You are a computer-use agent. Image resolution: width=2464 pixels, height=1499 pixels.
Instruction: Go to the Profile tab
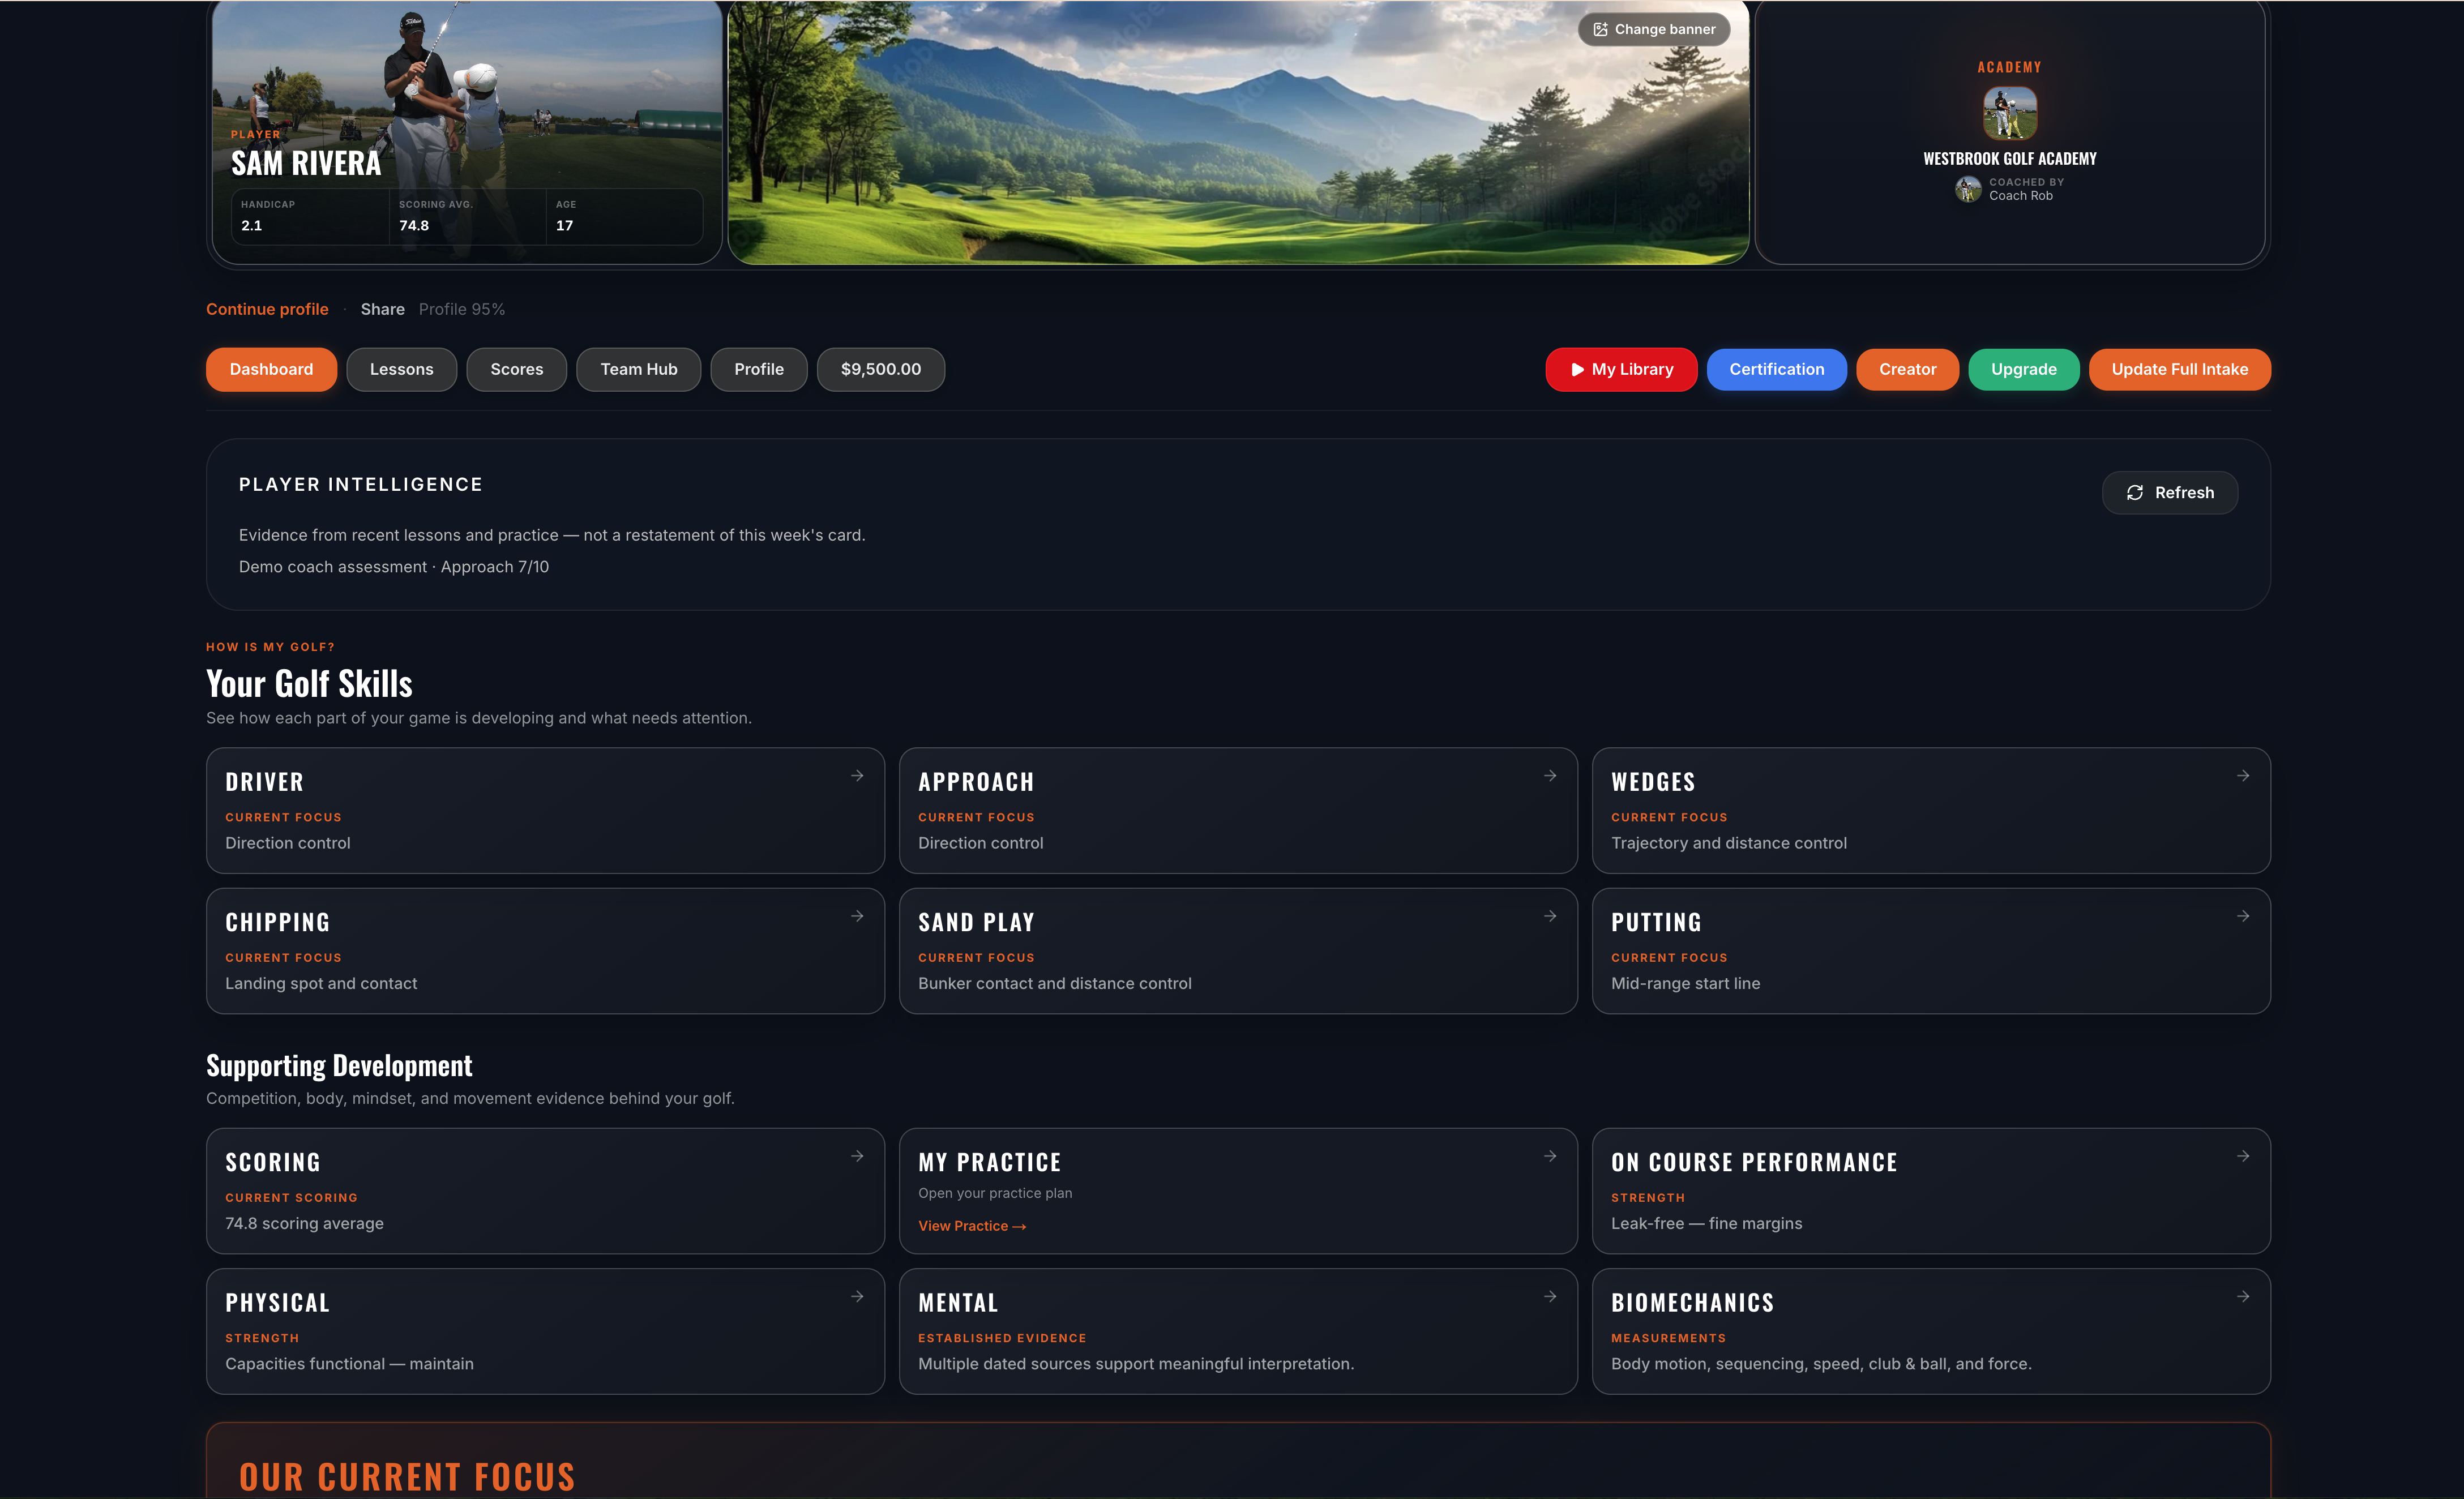[x=759, y=369]
